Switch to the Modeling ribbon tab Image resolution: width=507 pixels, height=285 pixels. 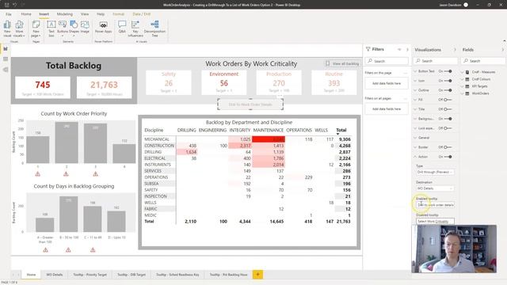pyautogui.click(x=65, y=14)
